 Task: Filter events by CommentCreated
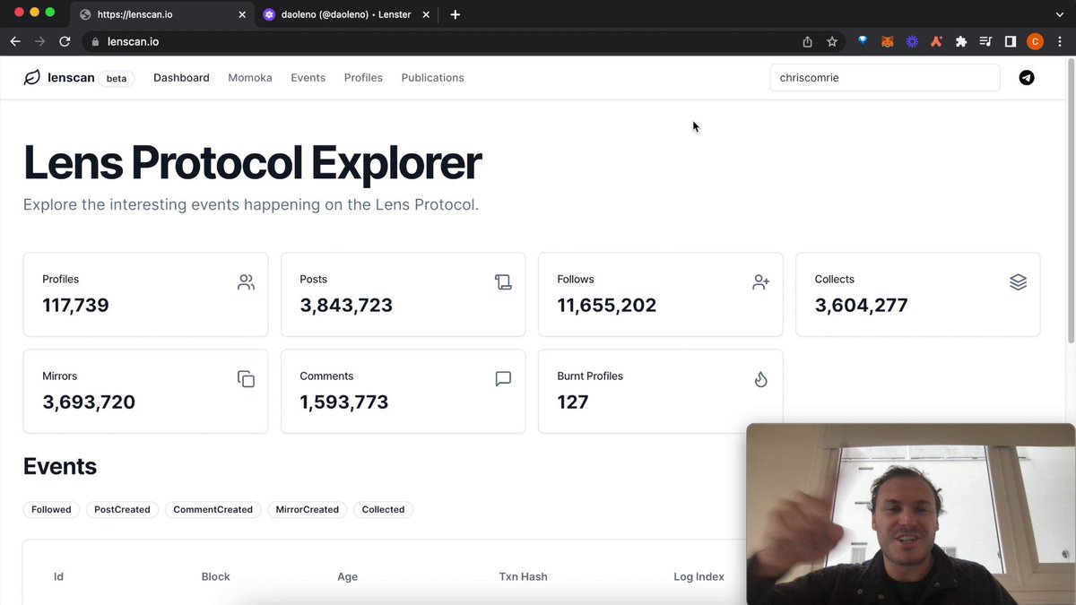pyautogui.click(x=213, y=509)
